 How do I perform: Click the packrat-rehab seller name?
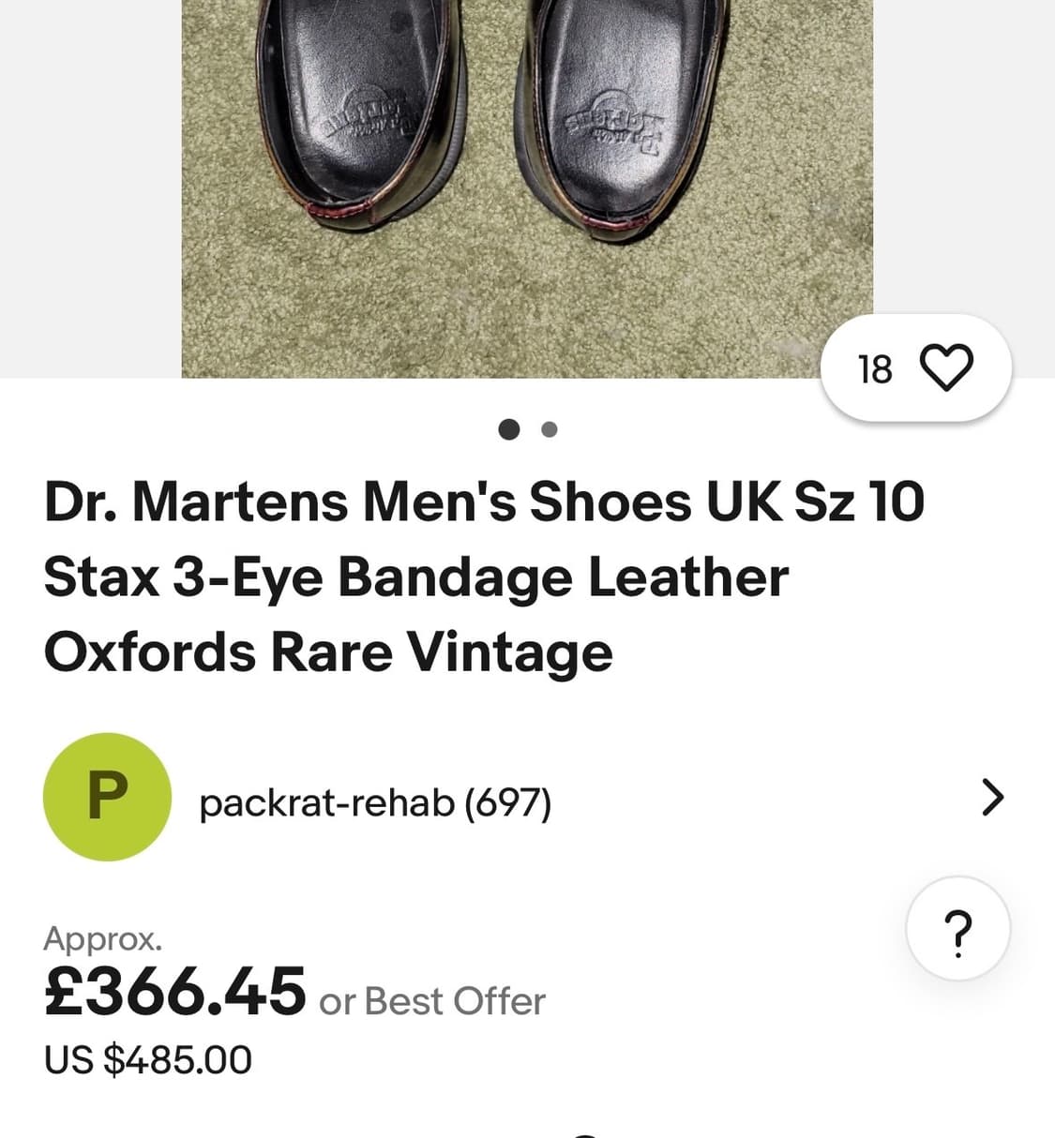click(326, 802)
